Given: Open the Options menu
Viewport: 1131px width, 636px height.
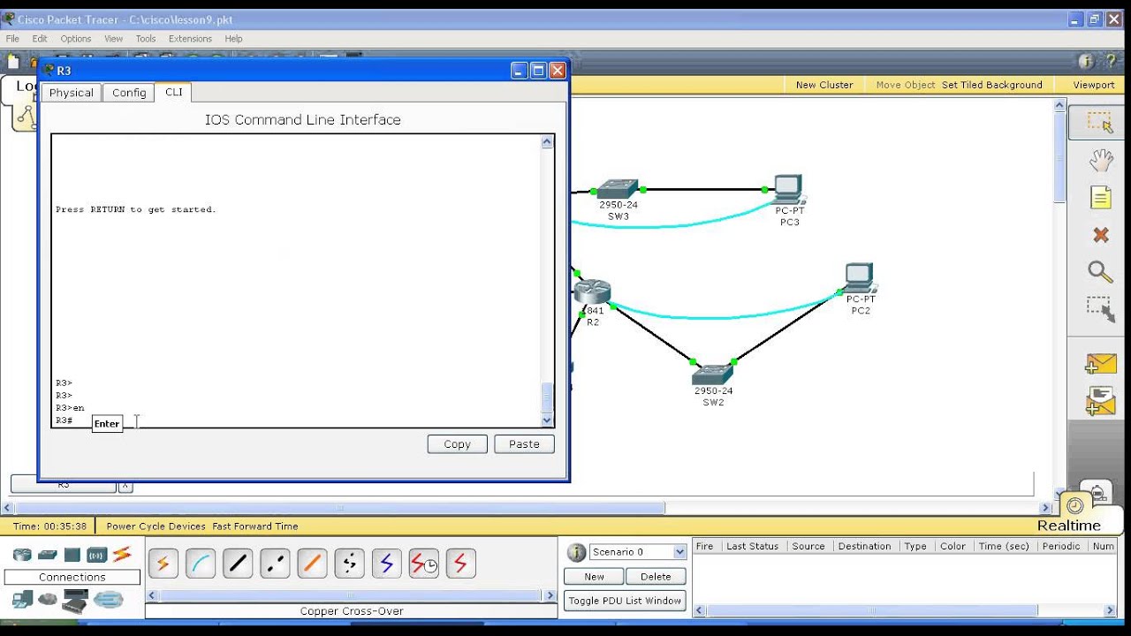Looking at the screenshot, I should pyautogui.click(x=76, y=39).
